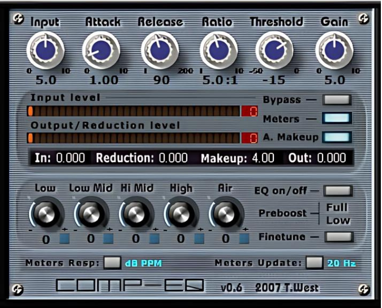382x308 pixels.
Task: Click the 20 Hz update rate text
Action: (341, 263)
